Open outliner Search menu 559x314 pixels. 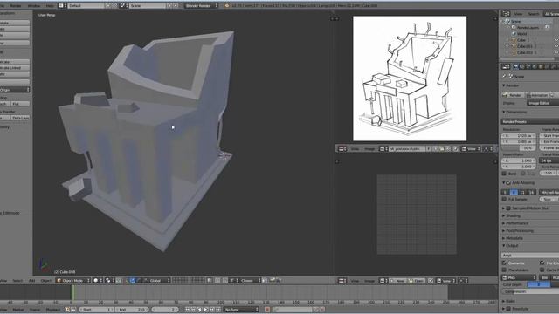tap(534, 14)
